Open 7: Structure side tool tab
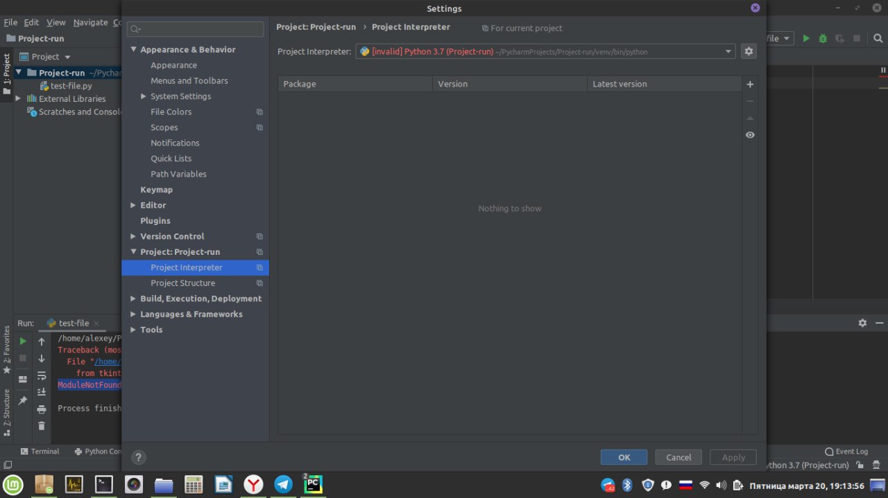 pyautogui.click(x=7, y=412)
